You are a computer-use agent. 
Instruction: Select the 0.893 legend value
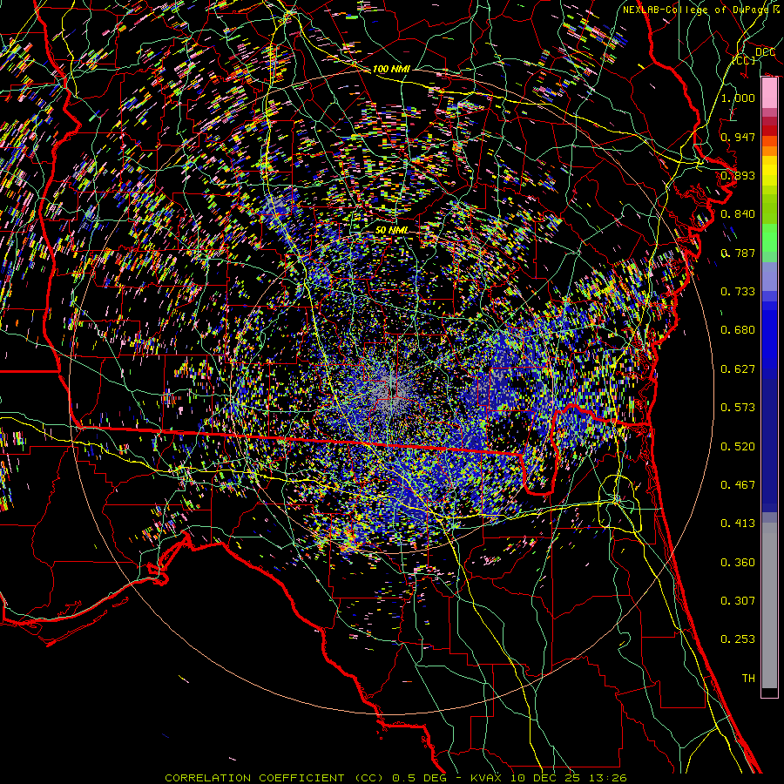[738, 175]
